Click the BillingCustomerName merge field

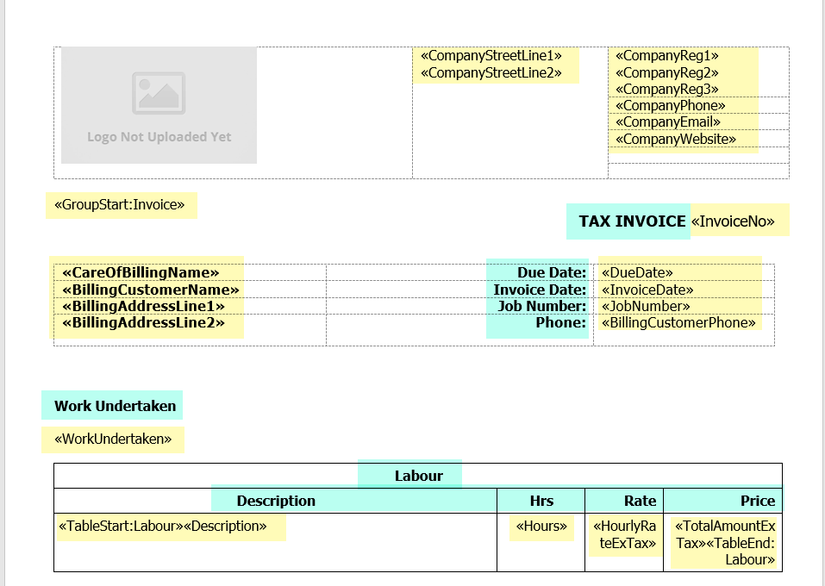(x=150, y=290)
